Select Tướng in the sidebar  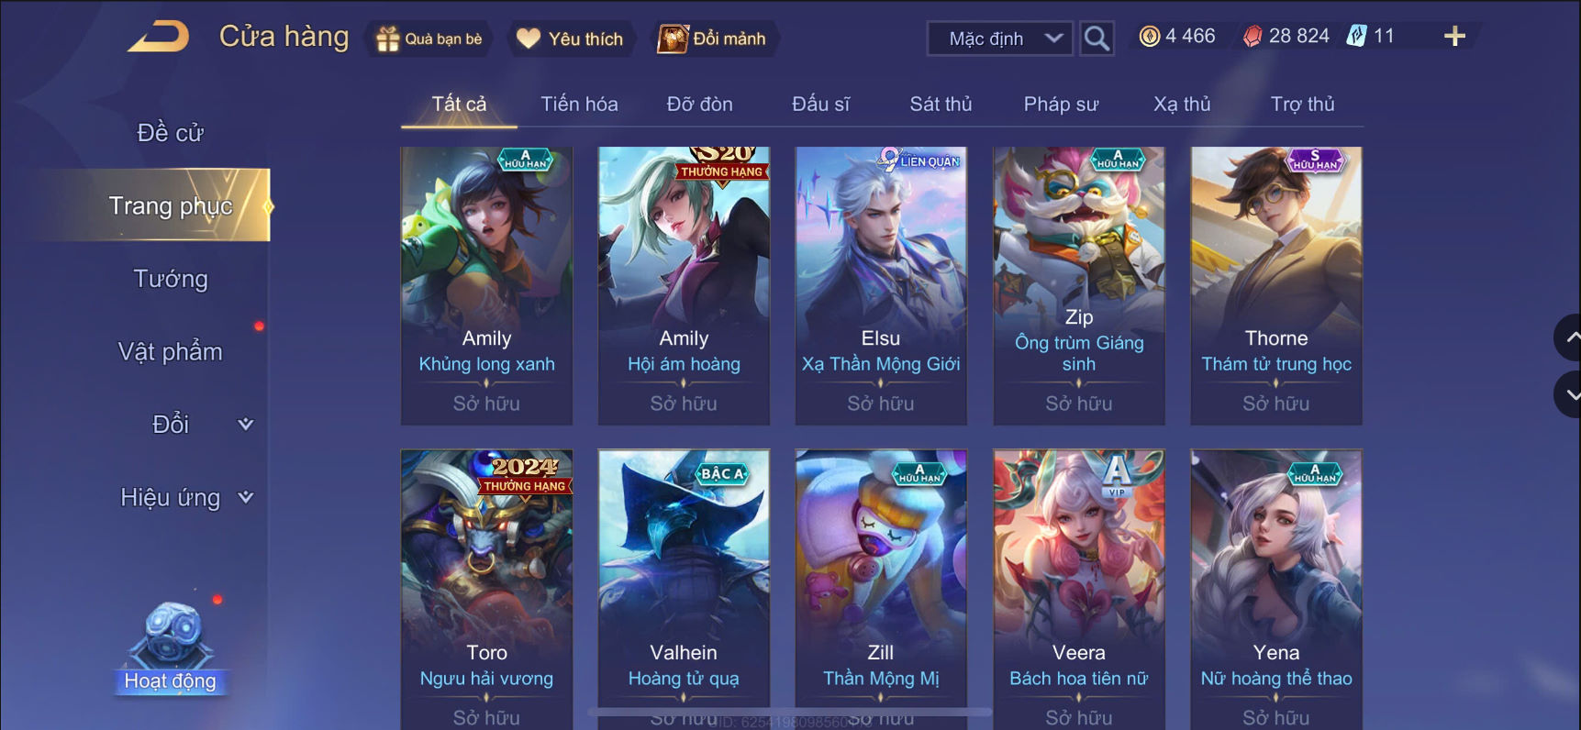[171, 279]
